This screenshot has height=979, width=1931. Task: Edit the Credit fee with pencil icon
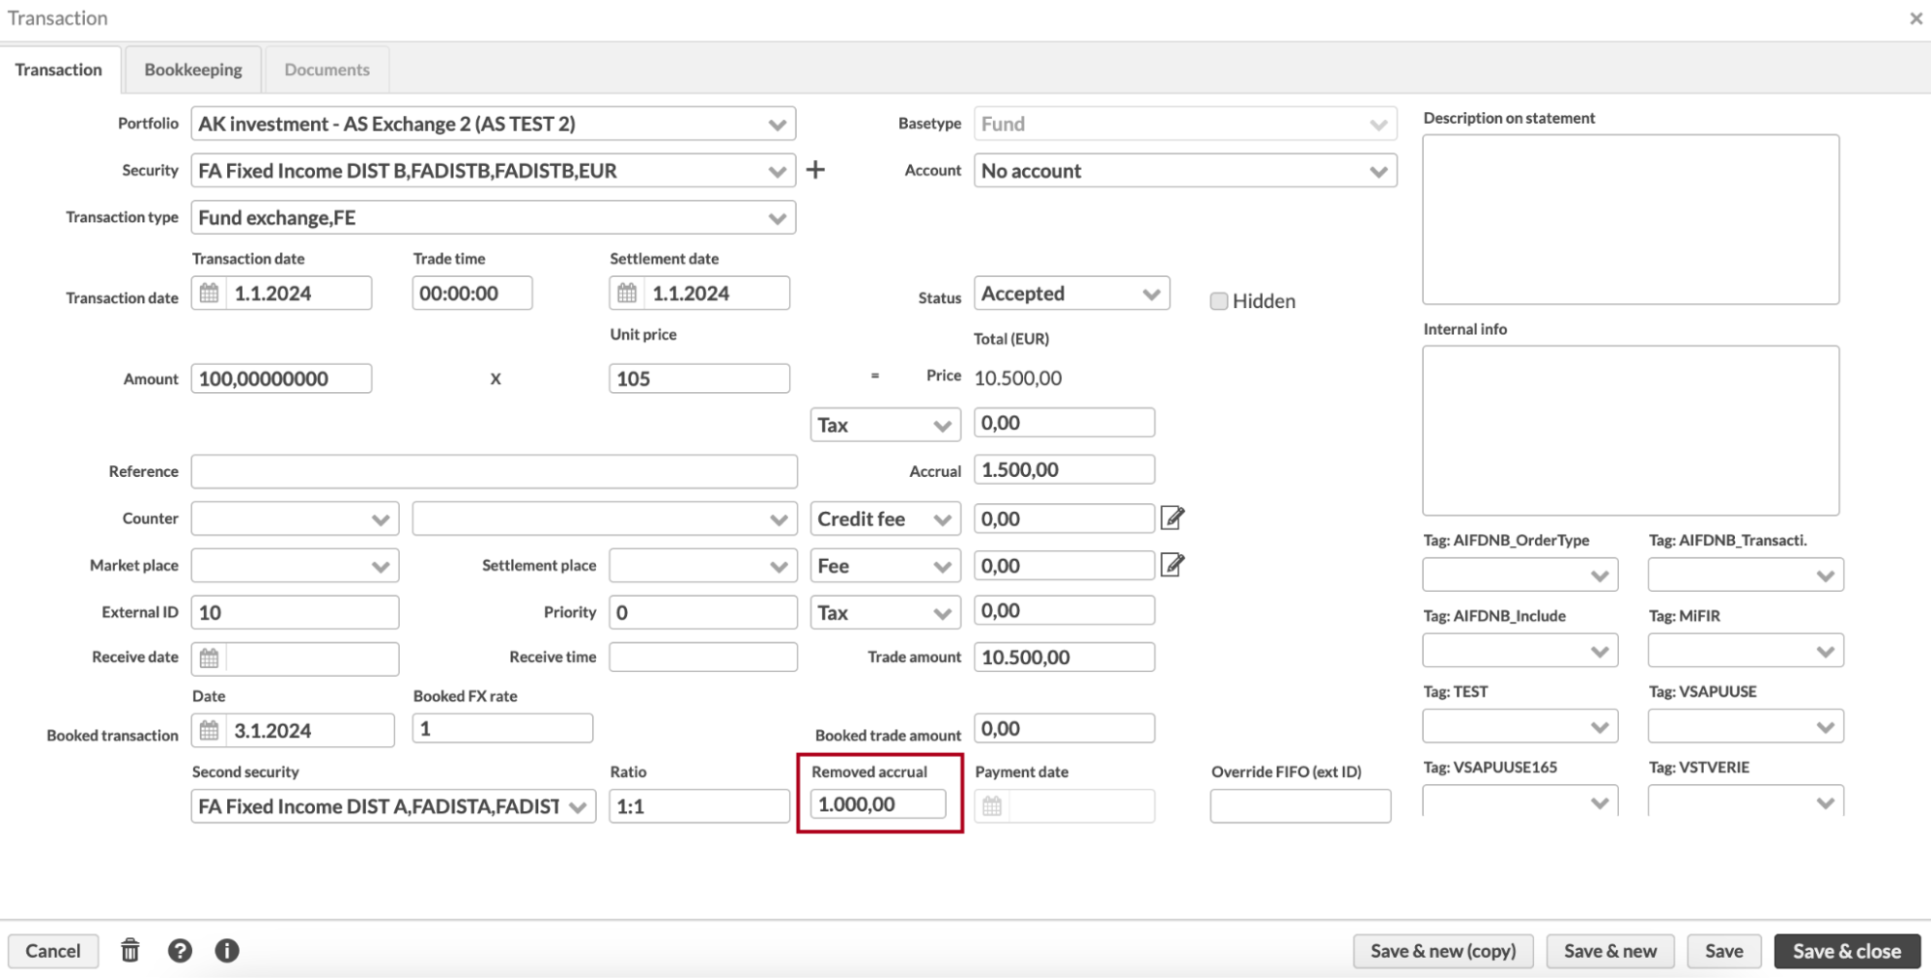click(x=1172, y=518)
